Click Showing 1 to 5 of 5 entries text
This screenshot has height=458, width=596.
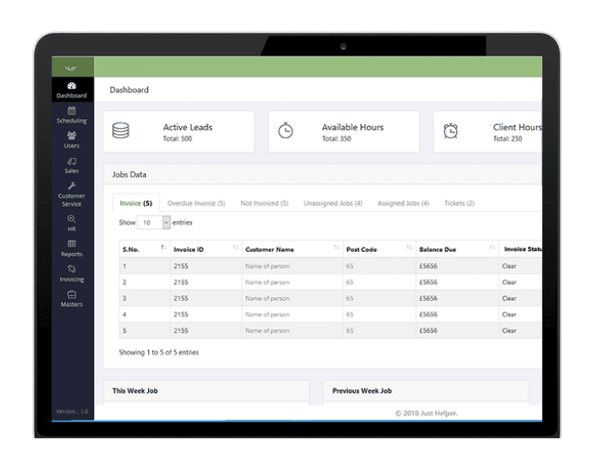click(158, 353)
